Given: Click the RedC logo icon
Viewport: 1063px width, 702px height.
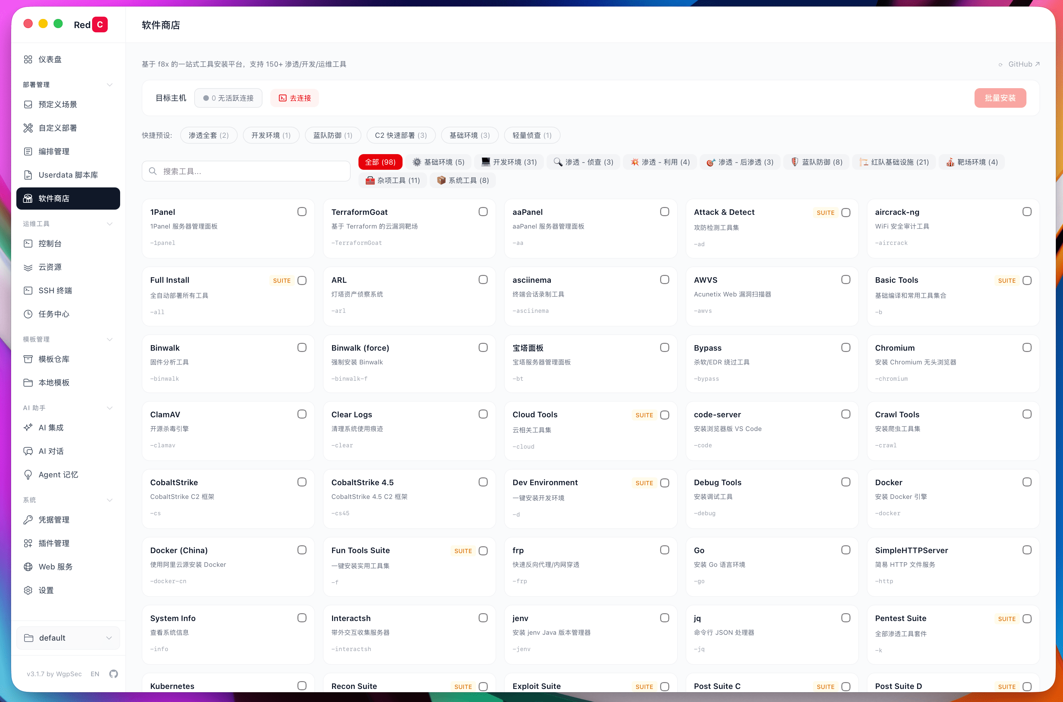Looking at the screenshot, I should (100, 24).
